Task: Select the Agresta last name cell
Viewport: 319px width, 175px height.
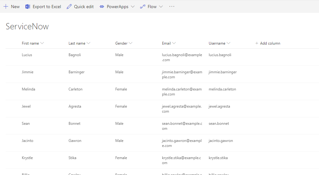Action: click(75, 106)
